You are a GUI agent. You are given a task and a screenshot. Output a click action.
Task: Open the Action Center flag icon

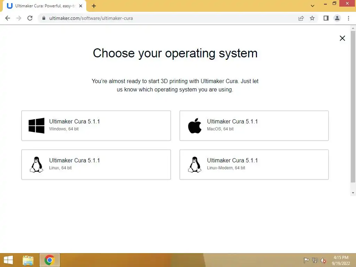coord(306,260)
